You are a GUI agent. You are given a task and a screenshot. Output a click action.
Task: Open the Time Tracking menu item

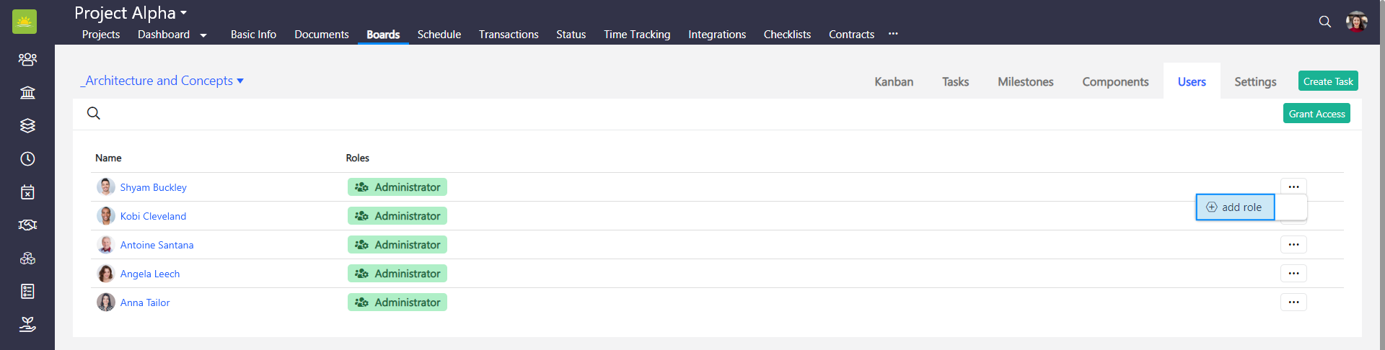[x=636, y=35]
